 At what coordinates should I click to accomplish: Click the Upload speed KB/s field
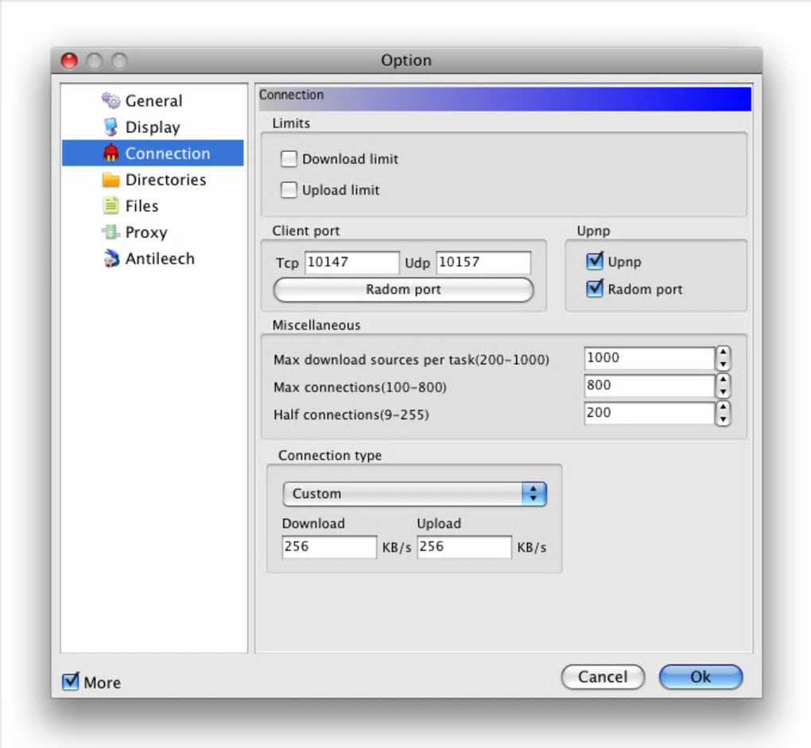(464, 547)
